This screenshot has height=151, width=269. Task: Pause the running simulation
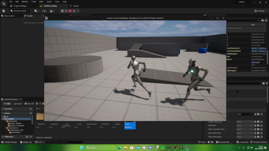tap(62, 11)
